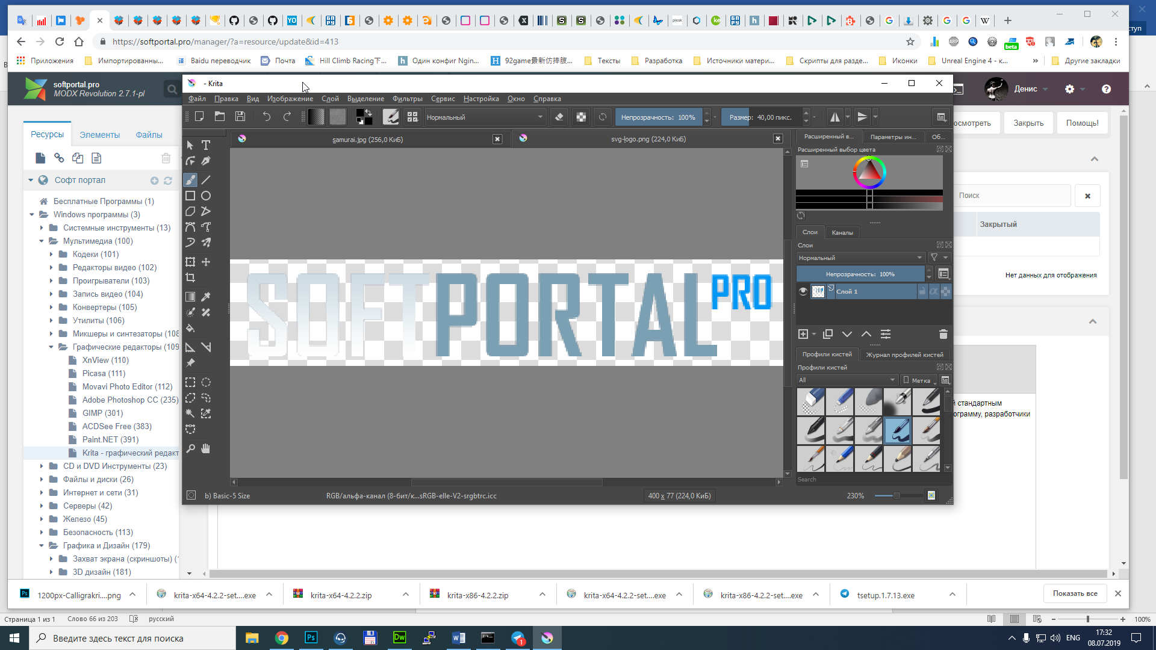1156x650 pixels.
Task: Delete layer with trash icon
Action: [943, 334]
